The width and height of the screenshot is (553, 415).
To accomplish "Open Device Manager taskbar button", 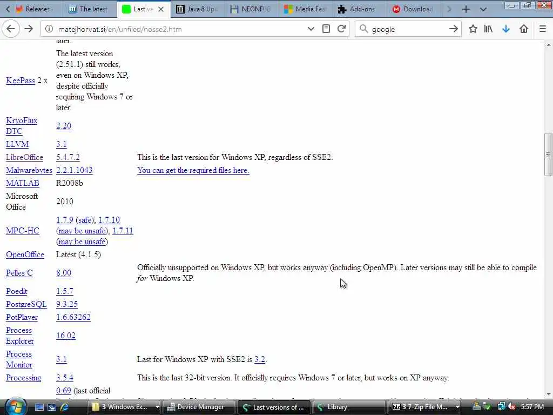I will (199, 407).
